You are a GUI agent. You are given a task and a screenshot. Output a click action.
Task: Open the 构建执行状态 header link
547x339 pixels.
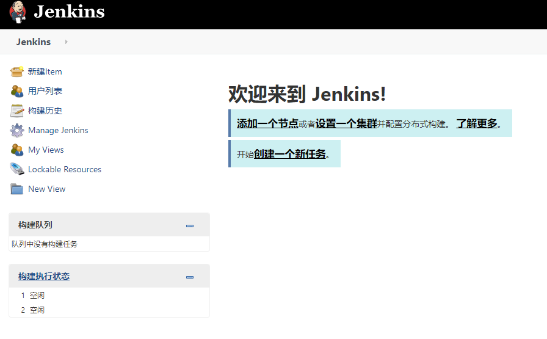coord(44,276)
